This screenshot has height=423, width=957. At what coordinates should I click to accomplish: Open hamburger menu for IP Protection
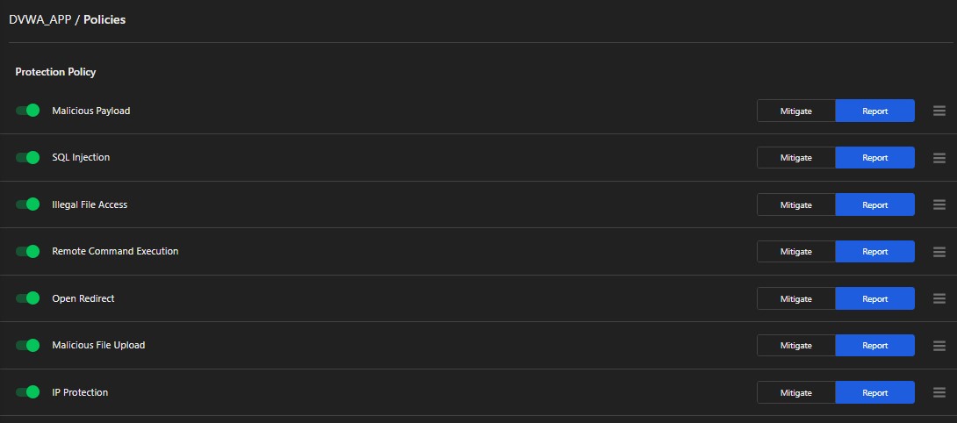click(x=939, y=392)
